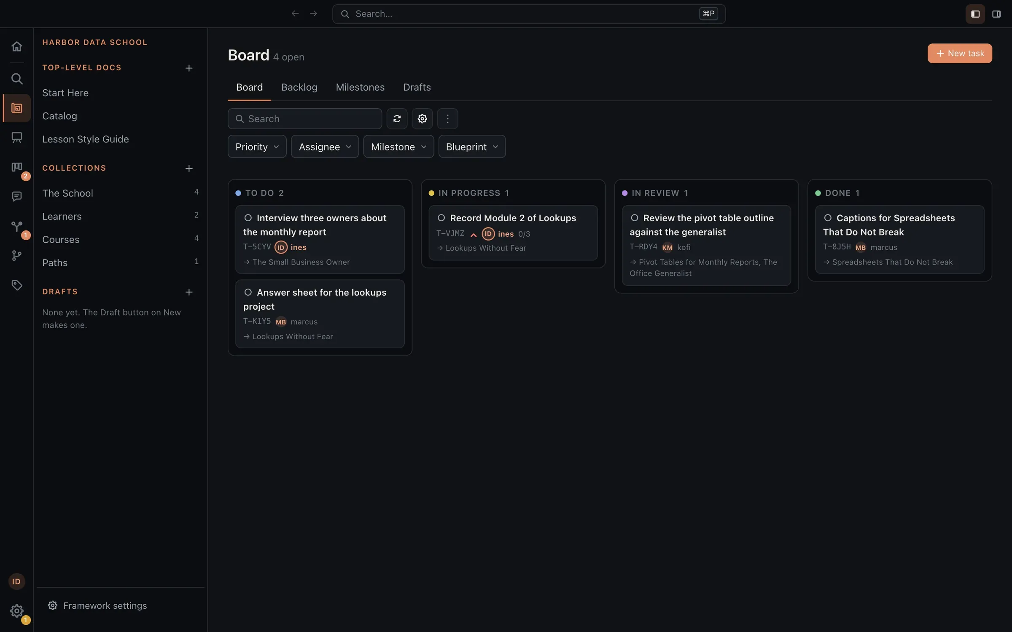Viewport: 1012px width, 632px height.
Task: Open the comments chat icon in sidebar
Action: click(16, 196)
